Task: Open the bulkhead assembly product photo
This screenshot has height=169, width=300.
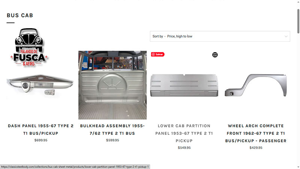Action: [112, 85]
